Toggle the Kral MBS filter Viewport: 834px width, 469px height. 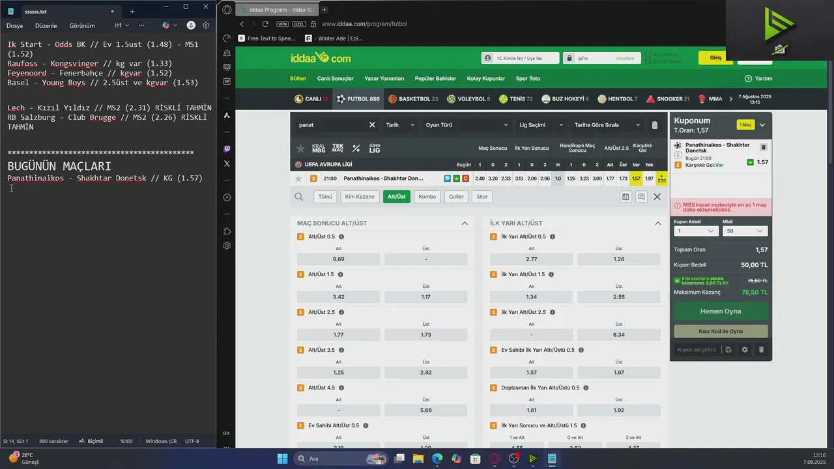(x=319, y=149)
